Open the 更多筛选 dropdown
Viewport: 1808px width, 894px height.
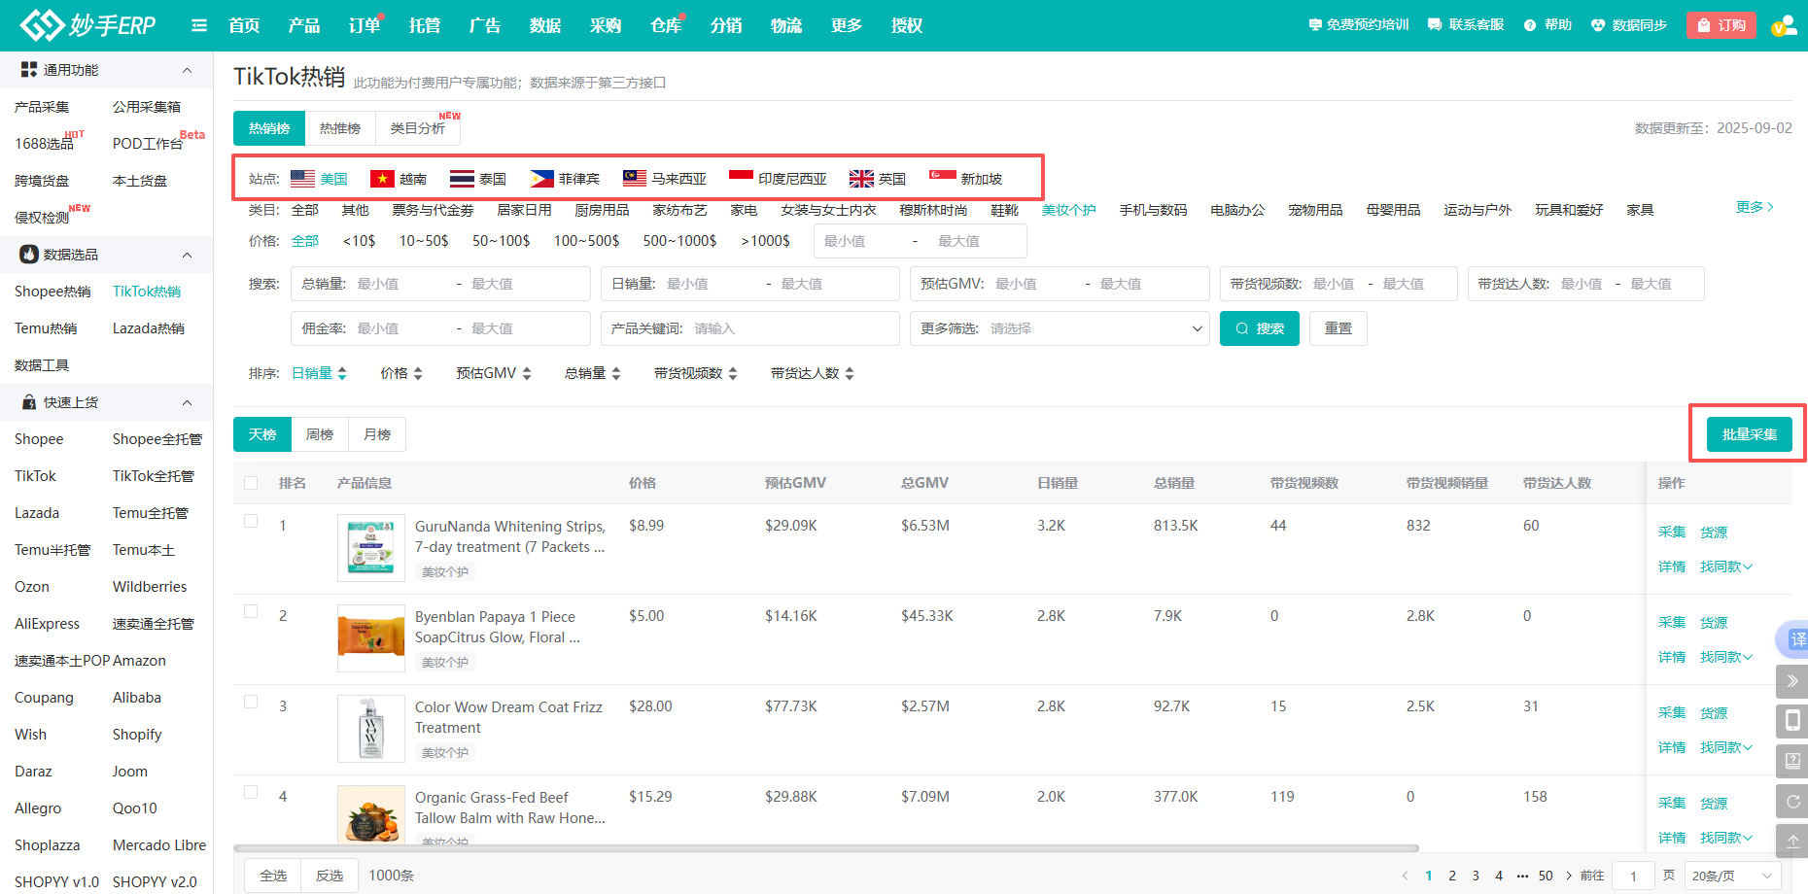pos(1060,328)
